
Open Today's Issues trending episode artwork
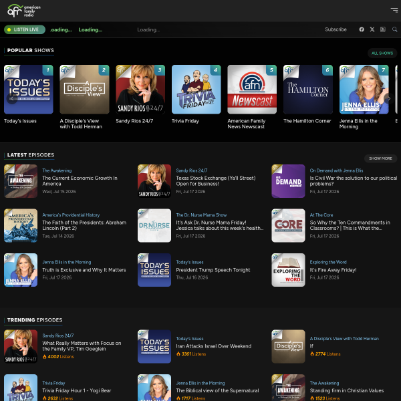154,346
